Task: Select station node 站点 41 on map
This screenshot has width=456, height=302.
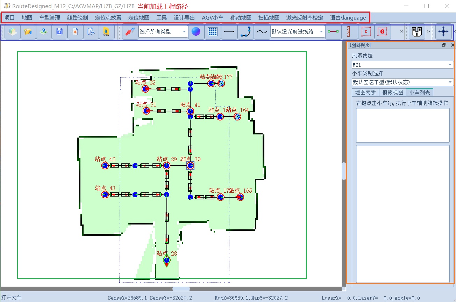Action: 190,111
